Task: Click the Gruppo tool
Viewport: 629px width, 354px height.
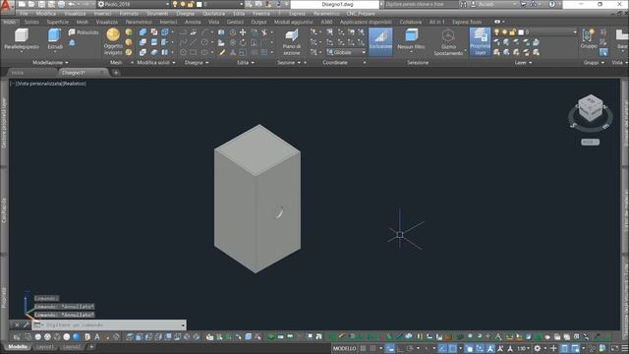Action: pos(589,39)
